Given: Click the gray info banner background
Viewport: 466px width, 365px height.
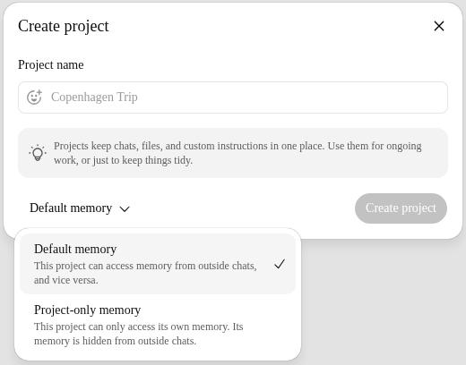Looking at the screenshot, I should (233, 153).
